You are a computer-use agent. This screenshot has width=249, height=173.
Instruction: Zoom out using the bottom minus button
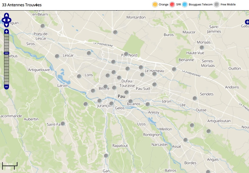tap(7, 86)
